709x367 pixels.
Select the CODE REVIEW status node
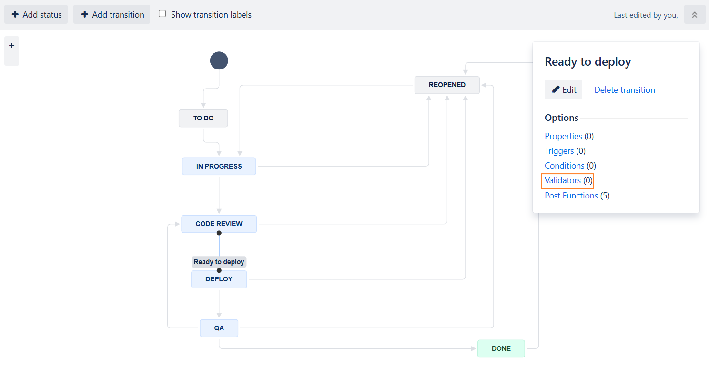(219, 224)
